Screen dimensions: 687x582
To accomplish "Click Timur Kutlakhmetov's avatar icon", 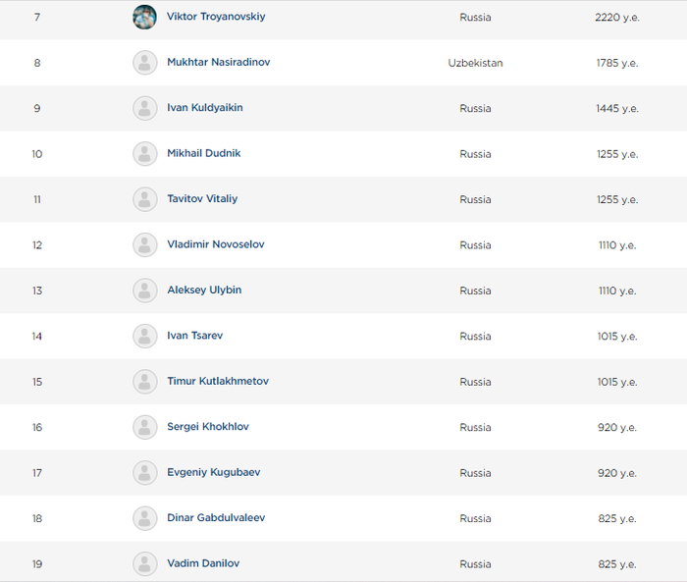I will 145,382.
